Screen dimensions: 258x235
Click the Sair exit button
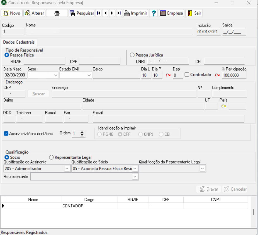point(194,13)
